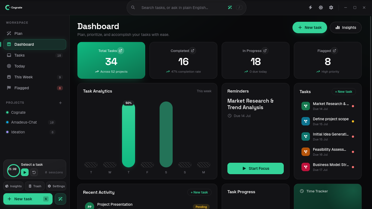Viewport: 372px width, 209px height.
Task: Click Feasibility Assessment task icon
Action: tap(306, 152)
